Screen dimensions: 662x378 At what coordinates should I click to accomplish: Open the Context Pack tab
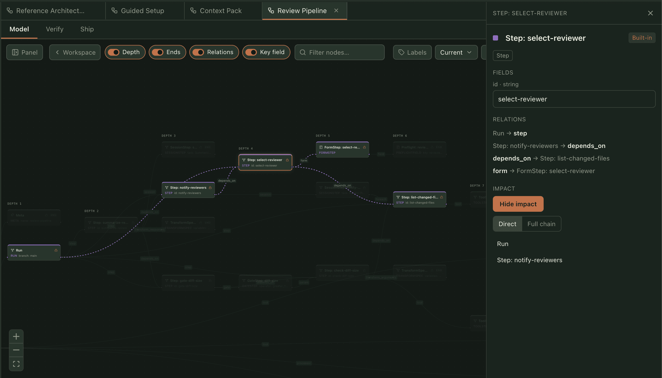coord(223,11)
